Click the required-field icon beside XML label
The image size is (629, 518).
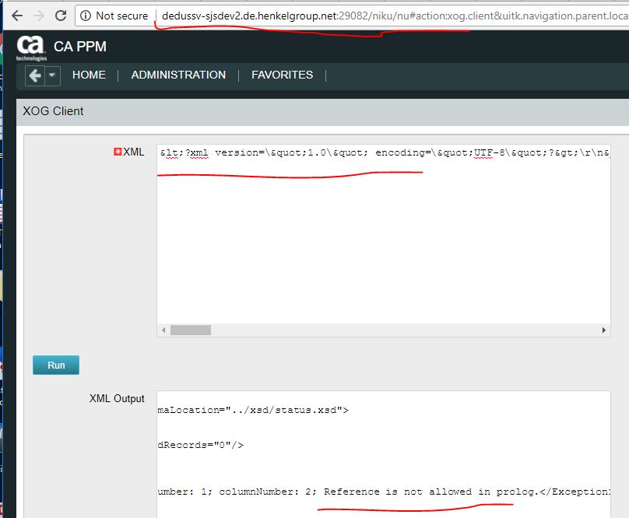[x=117, y=152]
